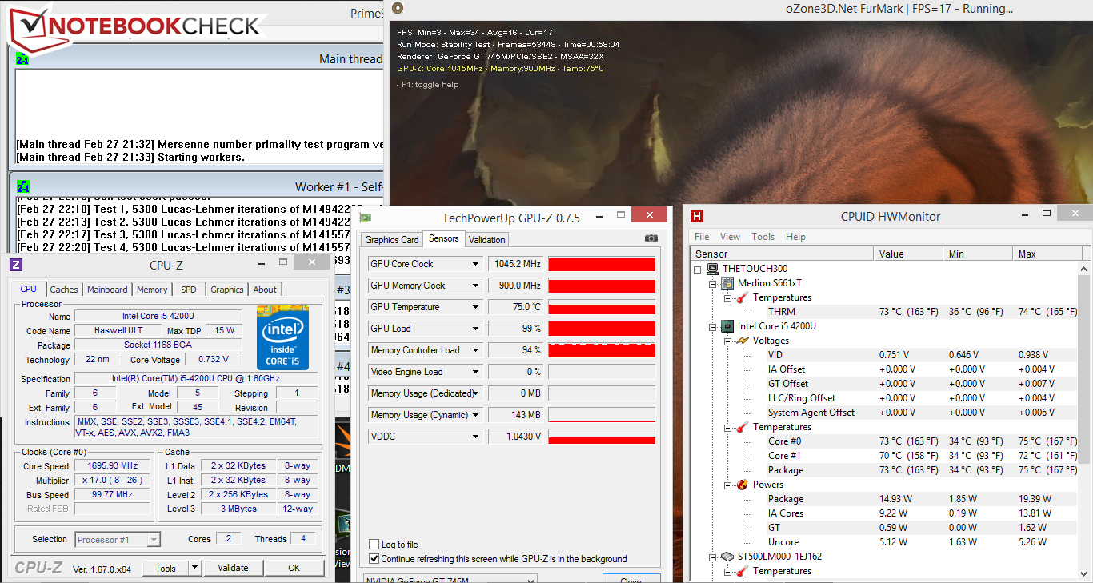Image resolution: width=1093 pixels, height=583 pixels.
Task: Open the Help menu in HWMonitor
Action: [795, 237]
